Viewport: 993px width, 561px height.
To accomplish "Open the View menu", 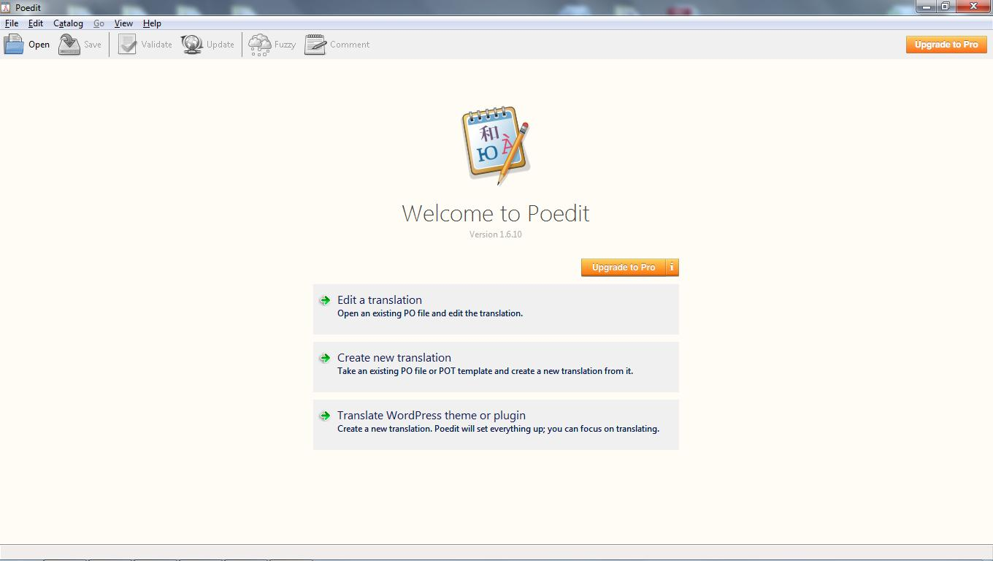I will click(x=123, y=23).
